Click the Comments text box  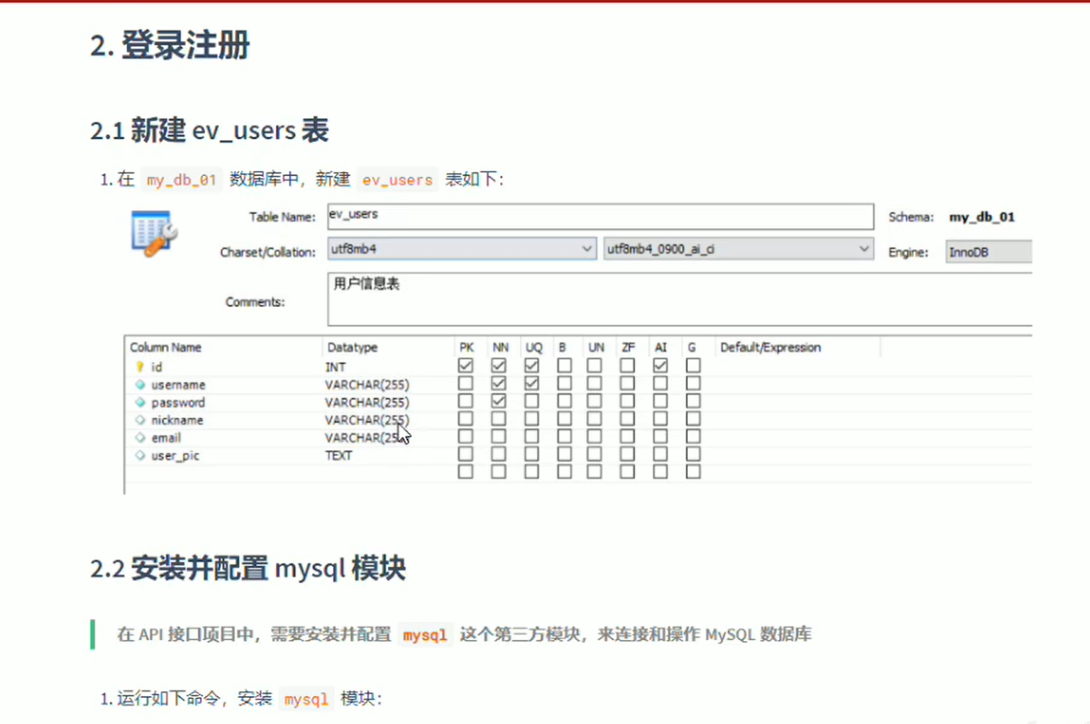point(680,300)
